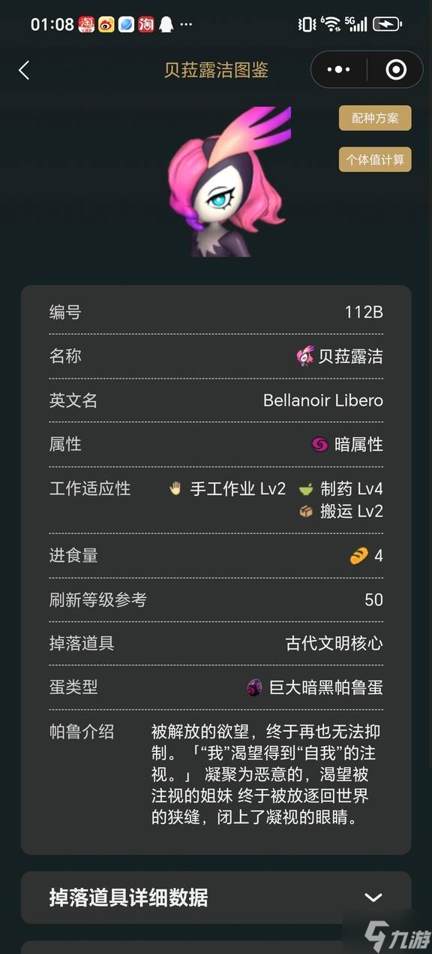Tap the Weibo notification icon in status bar

tap(107, 24)
